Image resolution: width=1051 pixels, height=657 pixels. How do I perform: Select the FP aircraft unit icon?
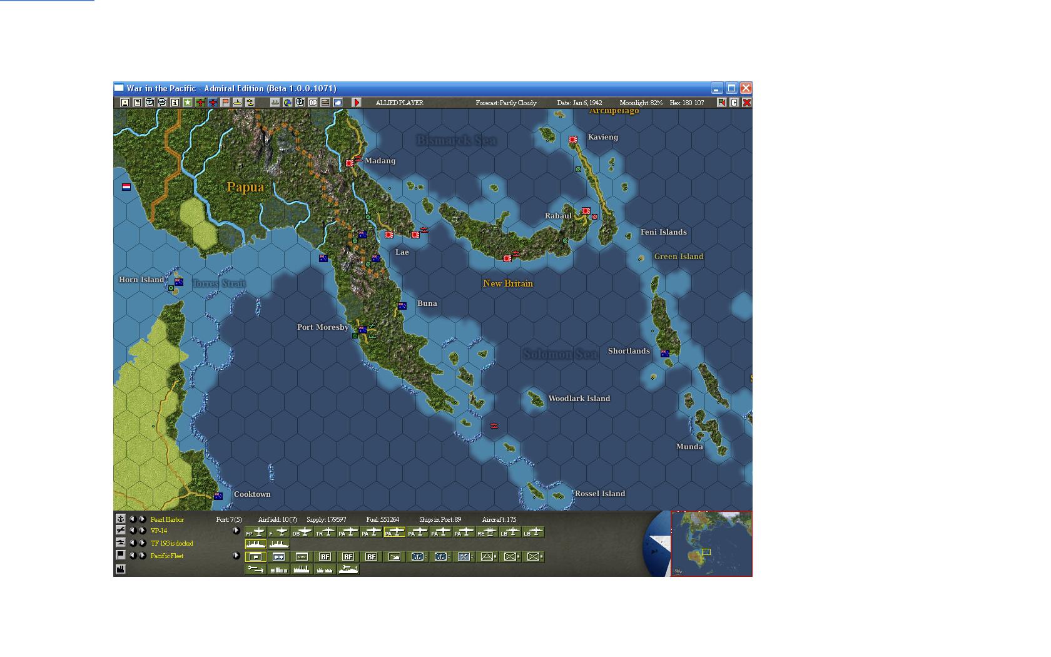[255, 532]
